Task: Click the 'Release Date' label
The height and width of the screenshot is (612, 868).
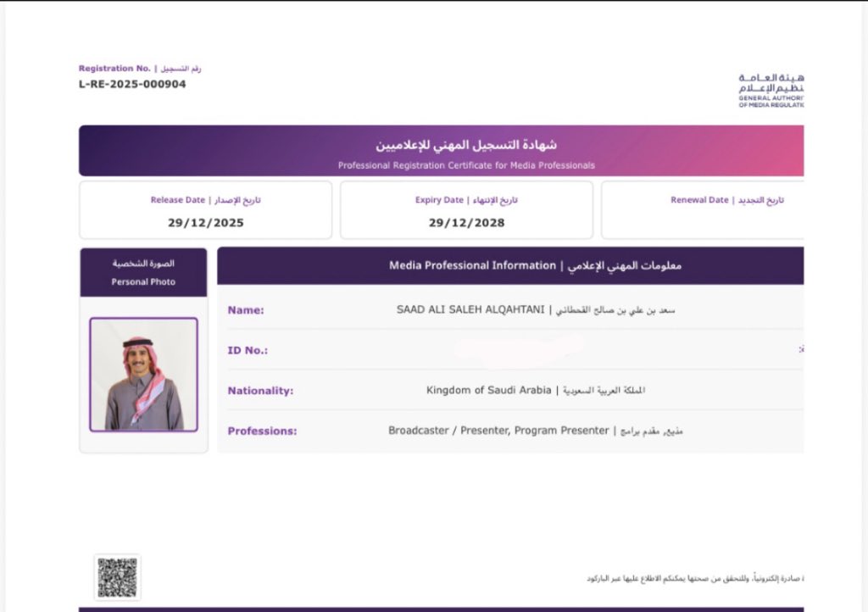Action: (x=178, y=200)
